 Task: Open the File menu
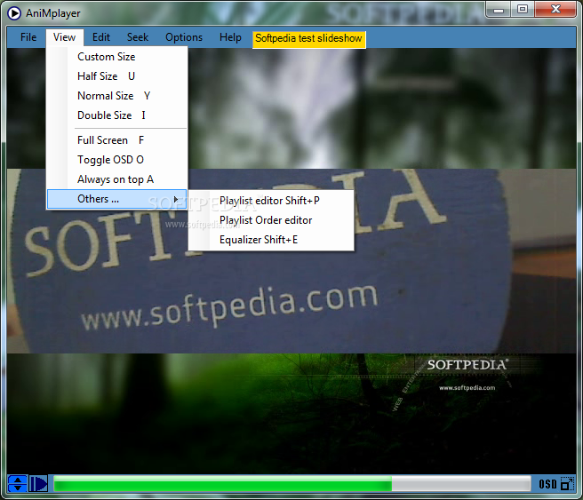(28, 37)
